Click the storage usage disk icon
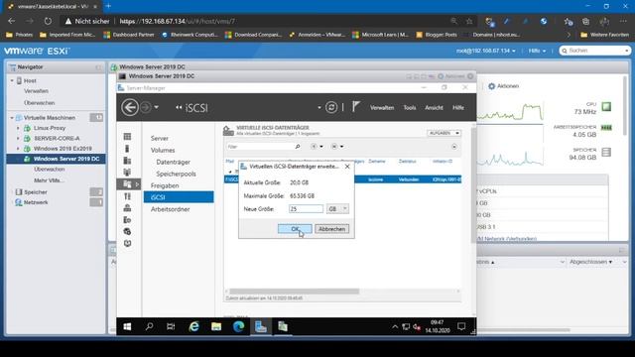This screenshot has height=357, width=635. pyautogui.click(x=606, y=152)
